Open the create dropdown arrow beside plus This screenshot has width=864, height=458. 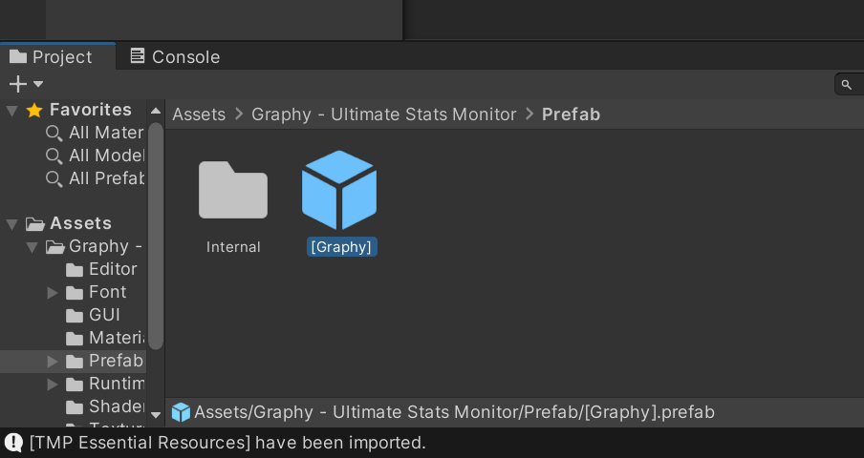38,84
